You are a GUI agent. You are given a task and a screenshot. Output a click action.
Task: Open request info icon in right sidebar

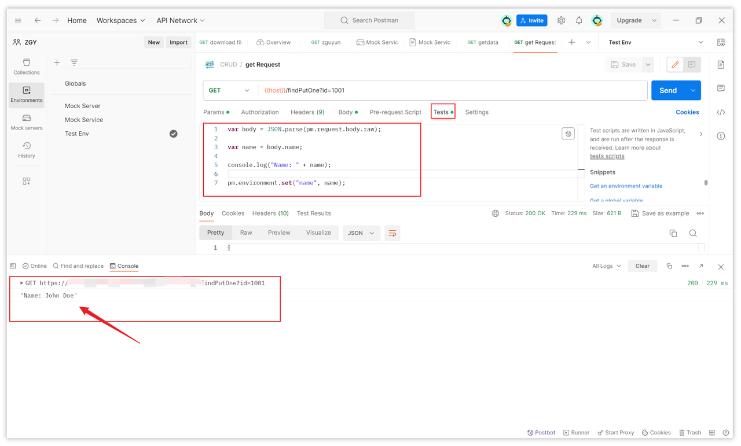(721, 136)
